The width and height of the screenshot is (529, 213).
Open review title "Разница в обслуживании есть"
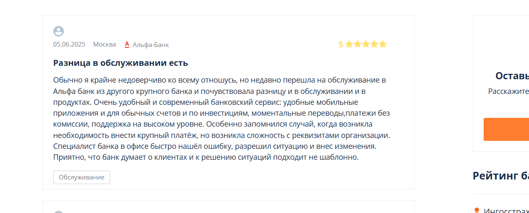click(x=120, y=63)
